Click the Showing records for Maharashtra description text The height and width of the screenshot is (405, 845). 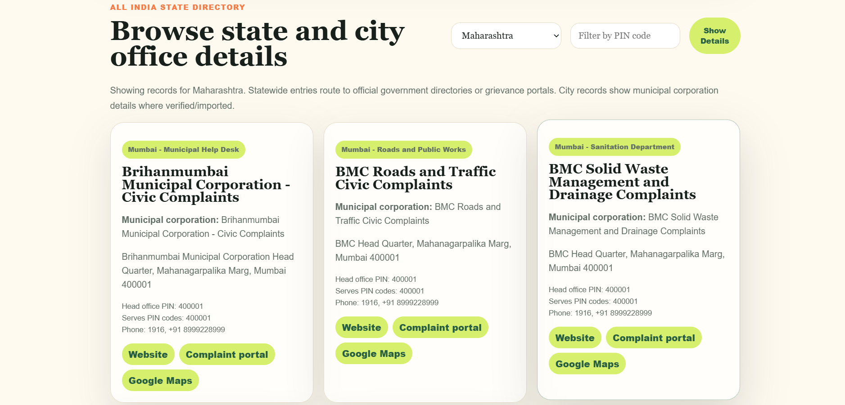coord(414,98)
